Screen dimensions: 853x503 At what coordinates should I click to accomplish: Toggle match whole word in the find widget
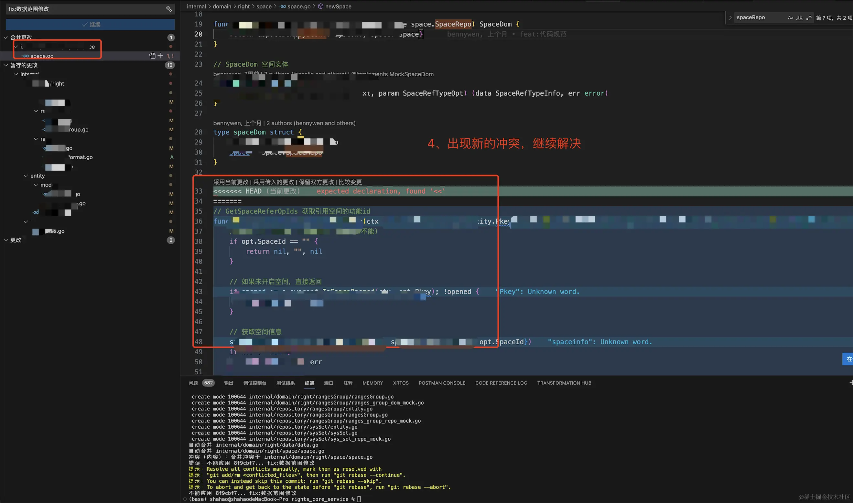(x=799, y=18)
